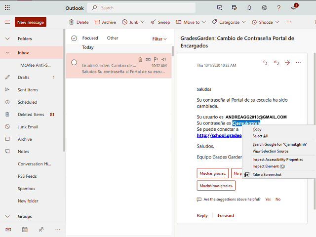
Task: Switch to Calendar module at bottom
Action: coord(25,230)
